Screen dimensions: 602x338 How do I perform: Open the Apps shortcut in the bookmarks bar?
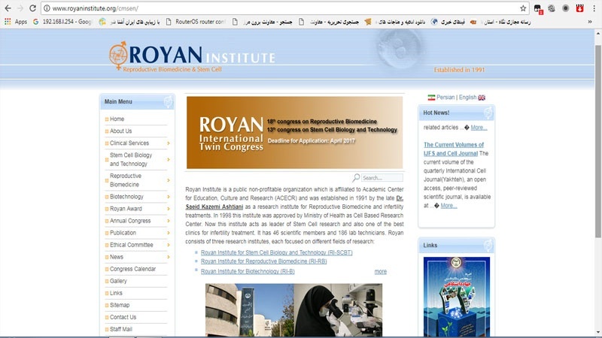(15, 22)
